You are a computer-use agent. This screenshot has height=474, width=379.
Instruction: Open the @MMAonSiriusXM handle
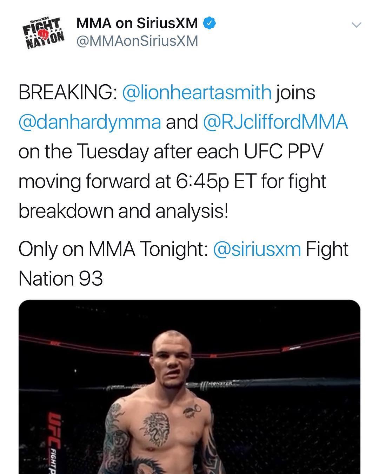coord(137,41)
